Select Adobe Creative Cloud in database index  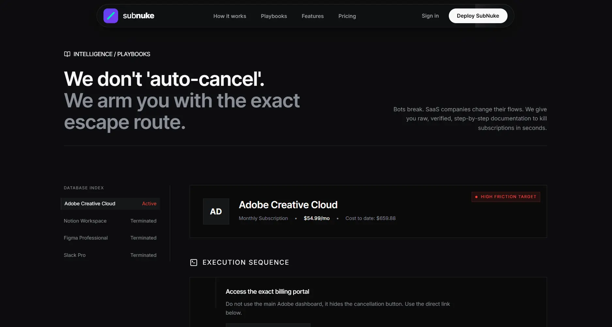point(110,204)
